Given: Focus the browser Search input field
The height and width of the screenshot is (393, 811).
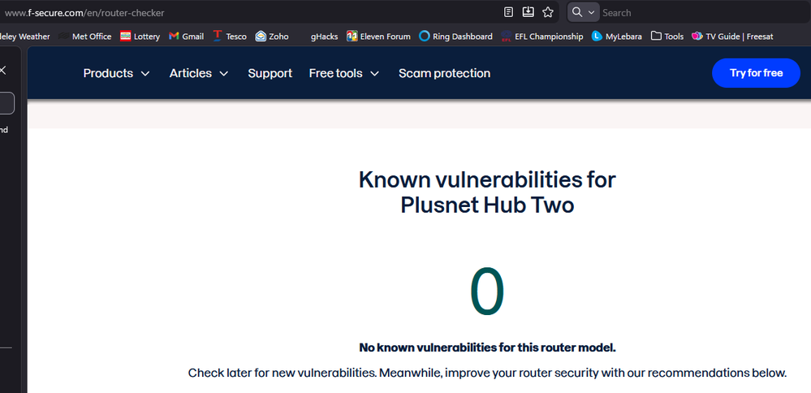Looking at the screenshot, I should [703, 12].
